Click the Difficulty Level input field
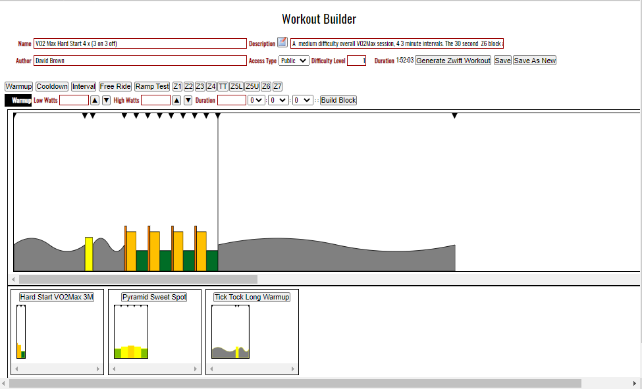The height and width of the screenshot is (389, 642). (x=356, y=61)
